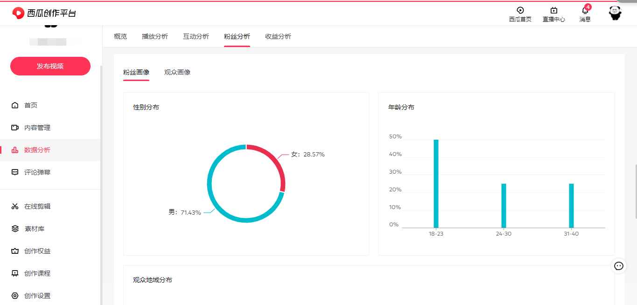637x305 pixels.
Task: Open 西瓜首页 icon in header
Action: [x=520, y=10]
